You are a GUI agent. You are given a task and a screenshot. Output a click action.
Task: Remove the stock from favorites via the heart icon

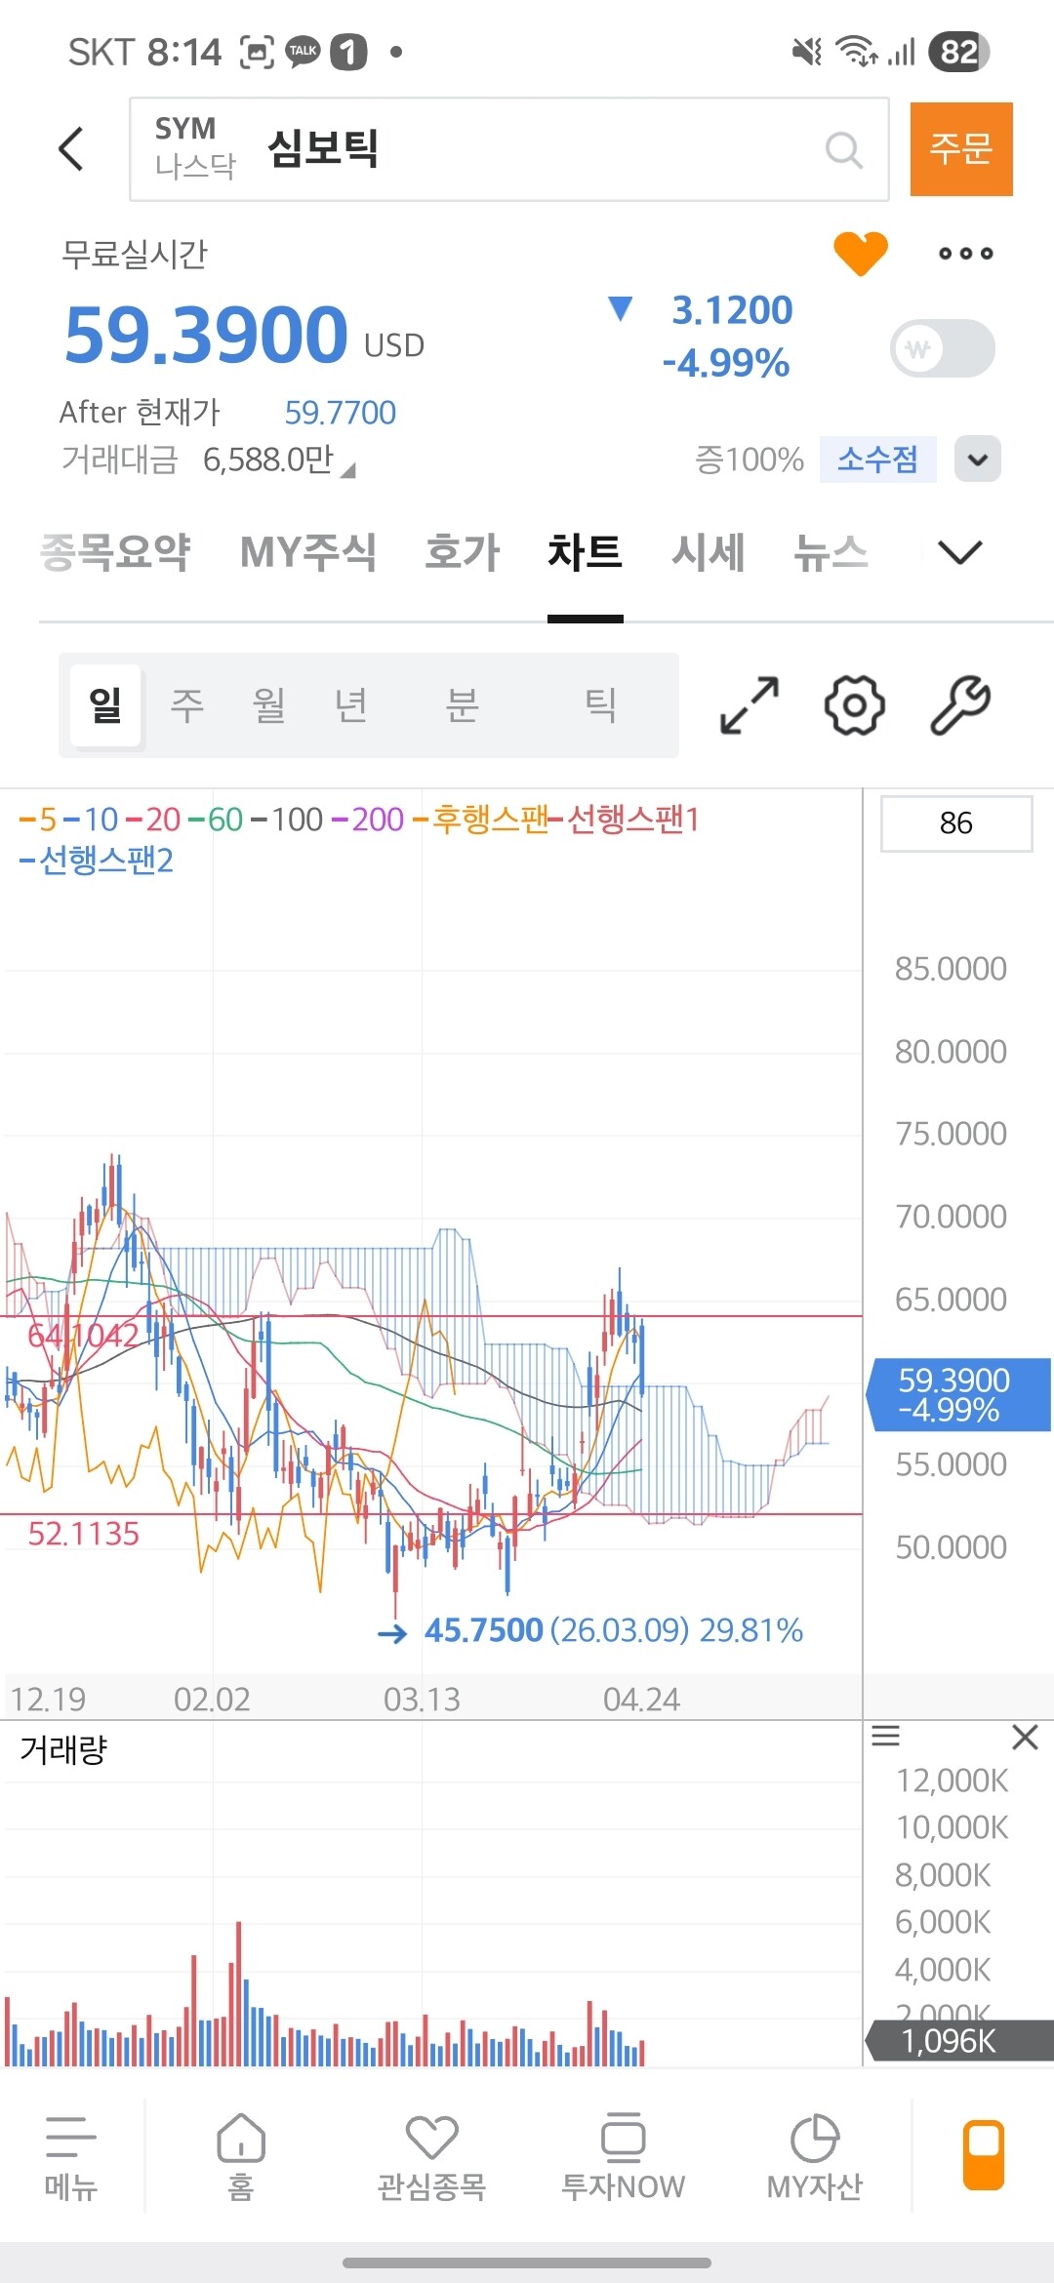861,254
